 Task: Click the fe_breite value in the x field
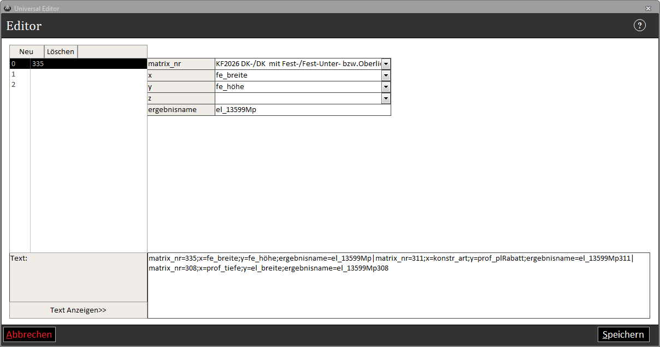click(298, 75)
